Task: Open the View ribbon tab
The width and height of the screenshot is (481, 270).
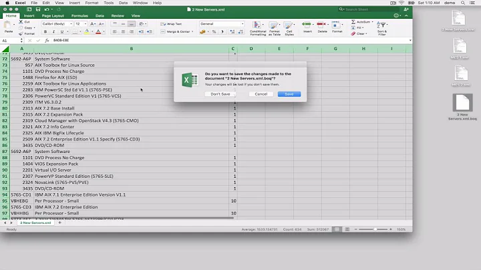Action: 136,15
